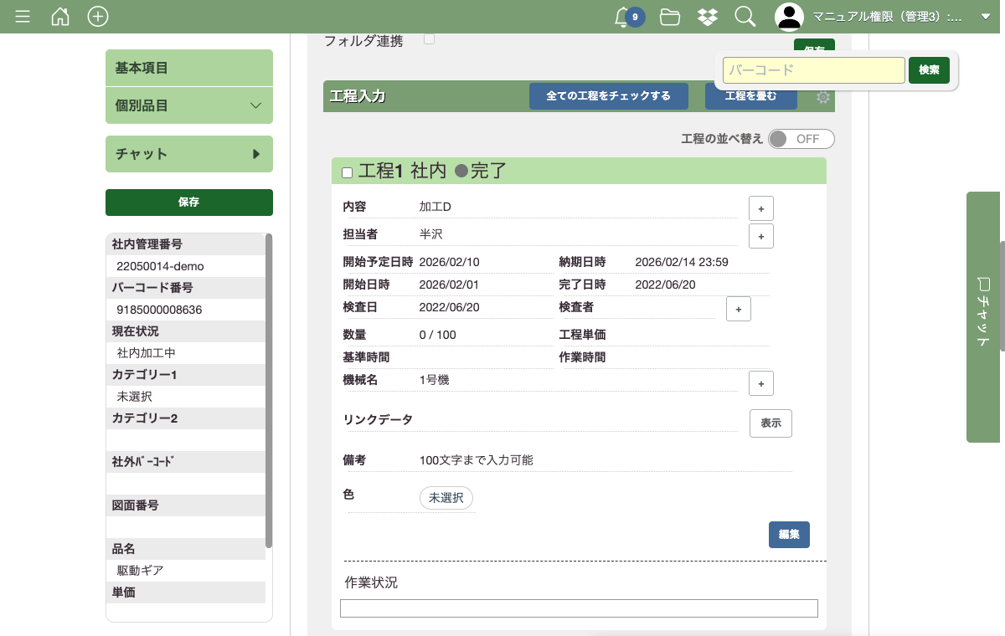Viewport: 1005px width, 636px height.
Task: Tick the フォルダ連携 checkbox
Action: tap(429, 39)
